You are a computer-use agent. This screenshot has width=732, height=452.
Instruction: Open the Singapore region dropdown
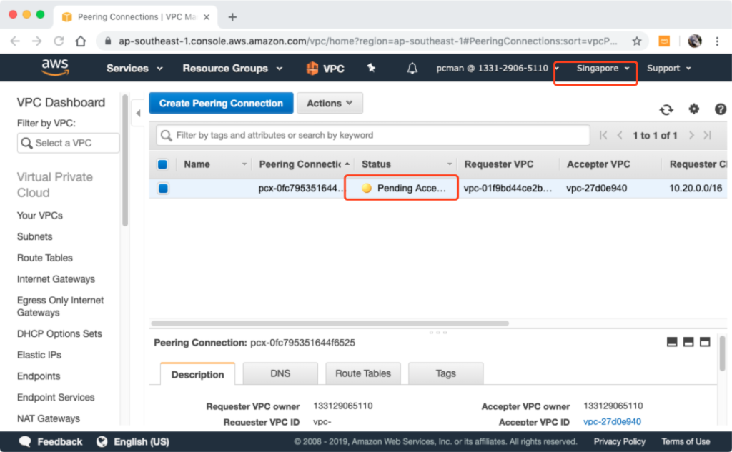tap(603, 68)
